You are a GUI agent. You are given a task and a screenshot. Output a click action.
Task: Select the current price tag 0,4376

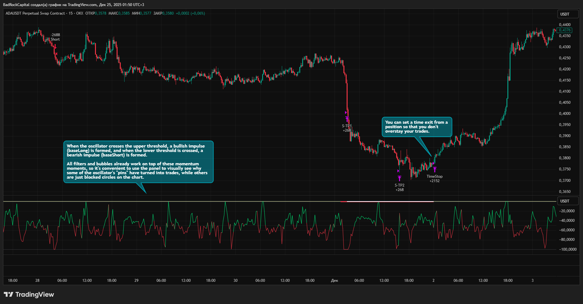tap(565, 30)
